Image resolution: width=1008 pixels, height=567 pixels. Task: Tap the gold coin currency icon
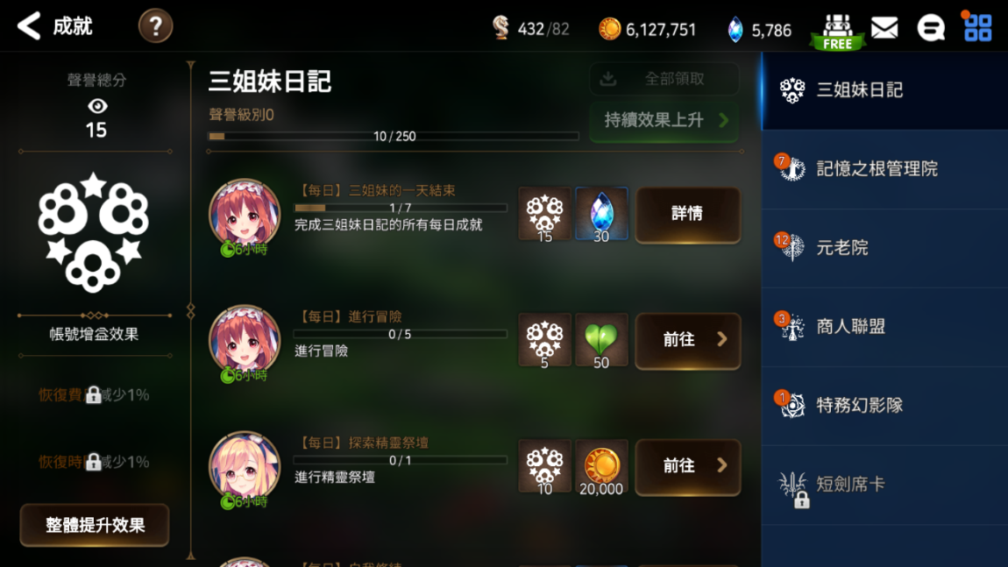(609, 29)
